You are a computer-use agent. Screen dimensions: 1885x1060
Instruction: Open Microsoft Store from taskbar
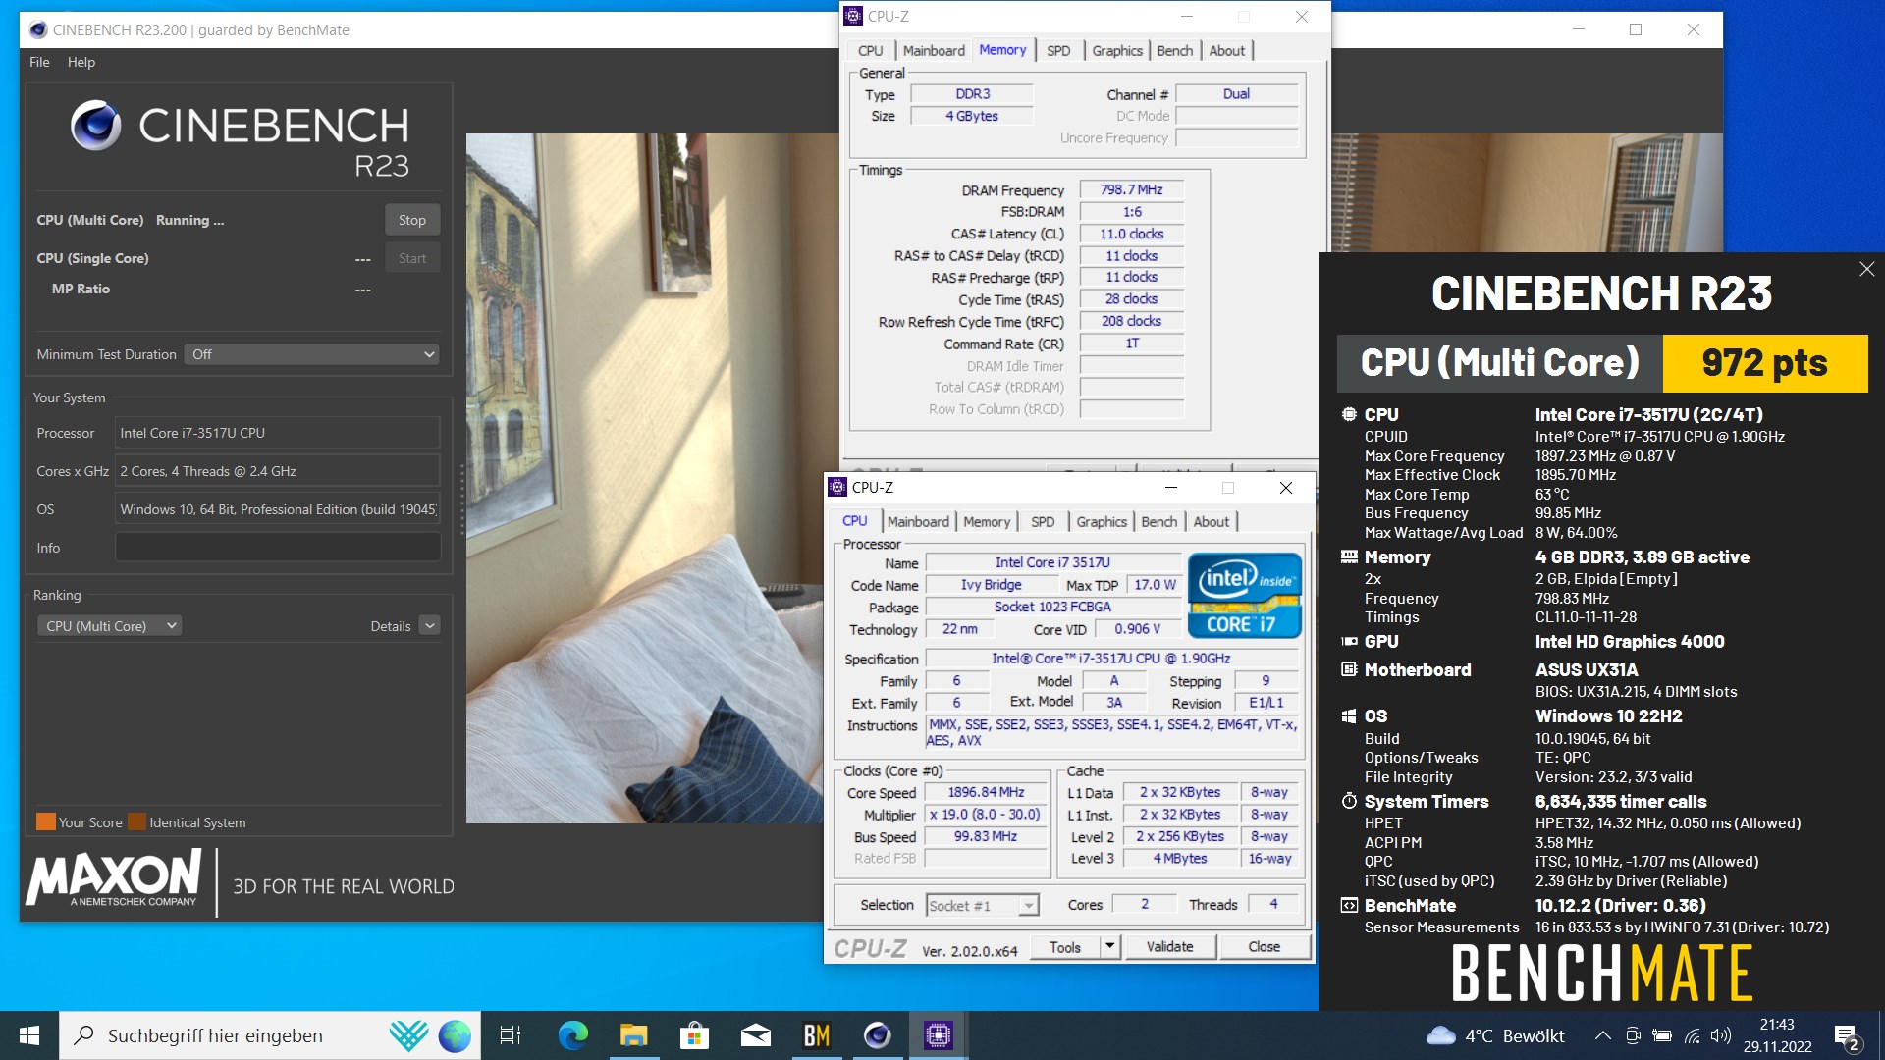694,1035
